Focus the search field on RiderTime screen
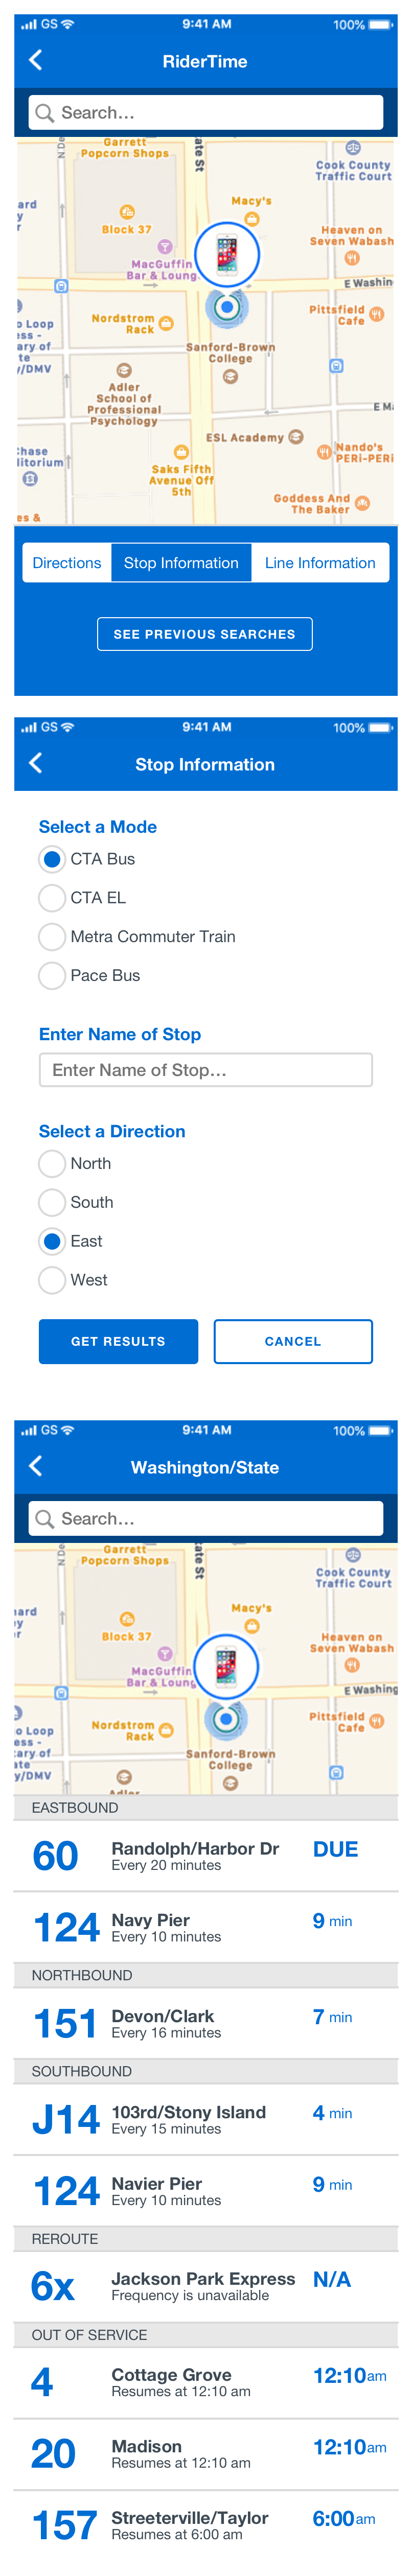 click(x=206, y=113)
